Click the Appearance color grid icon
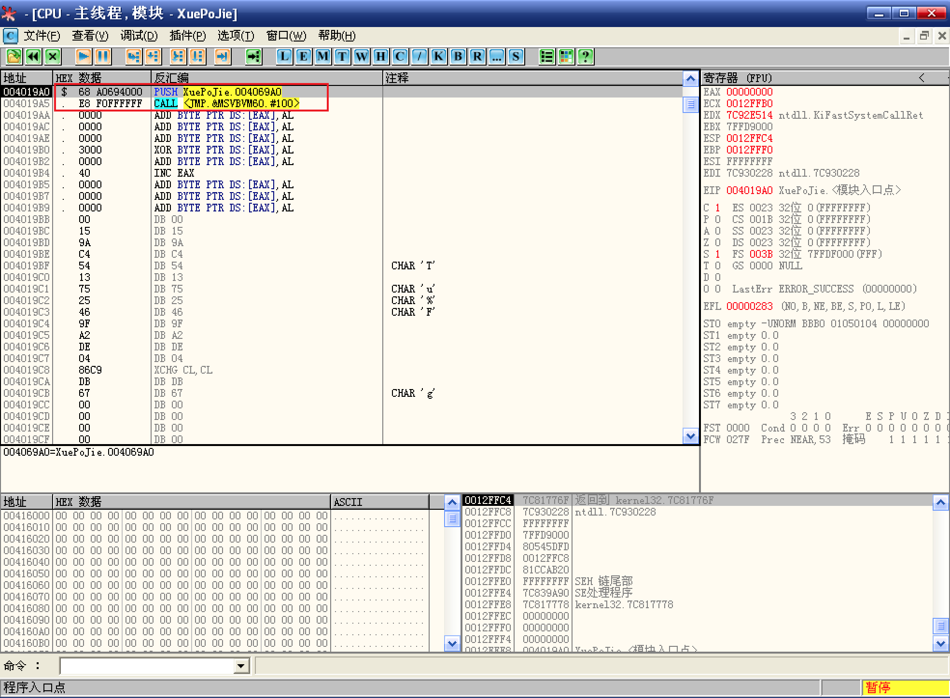 pos(566,56)
